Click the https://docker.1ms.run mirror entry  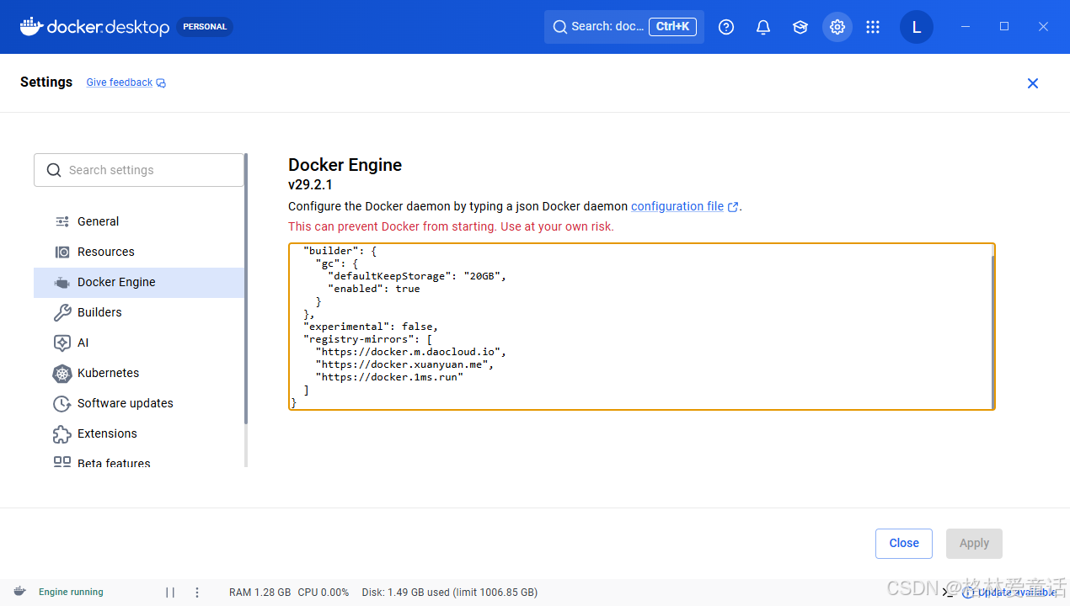click(389, 377)
